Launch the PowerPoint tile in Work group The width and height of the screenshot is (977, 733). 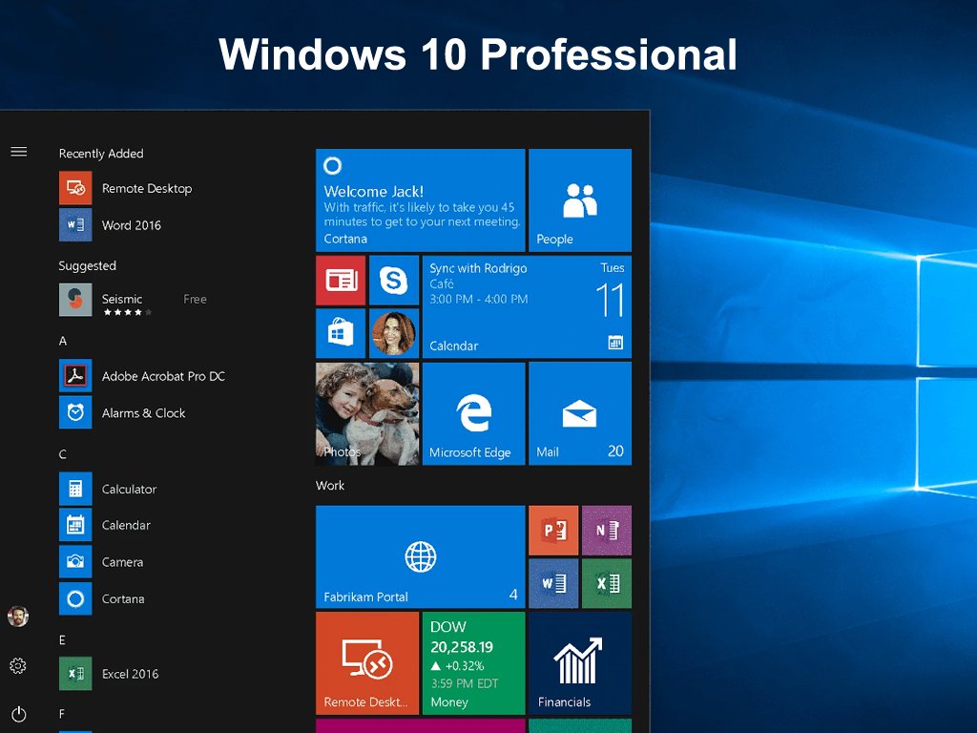pos(553,530)
